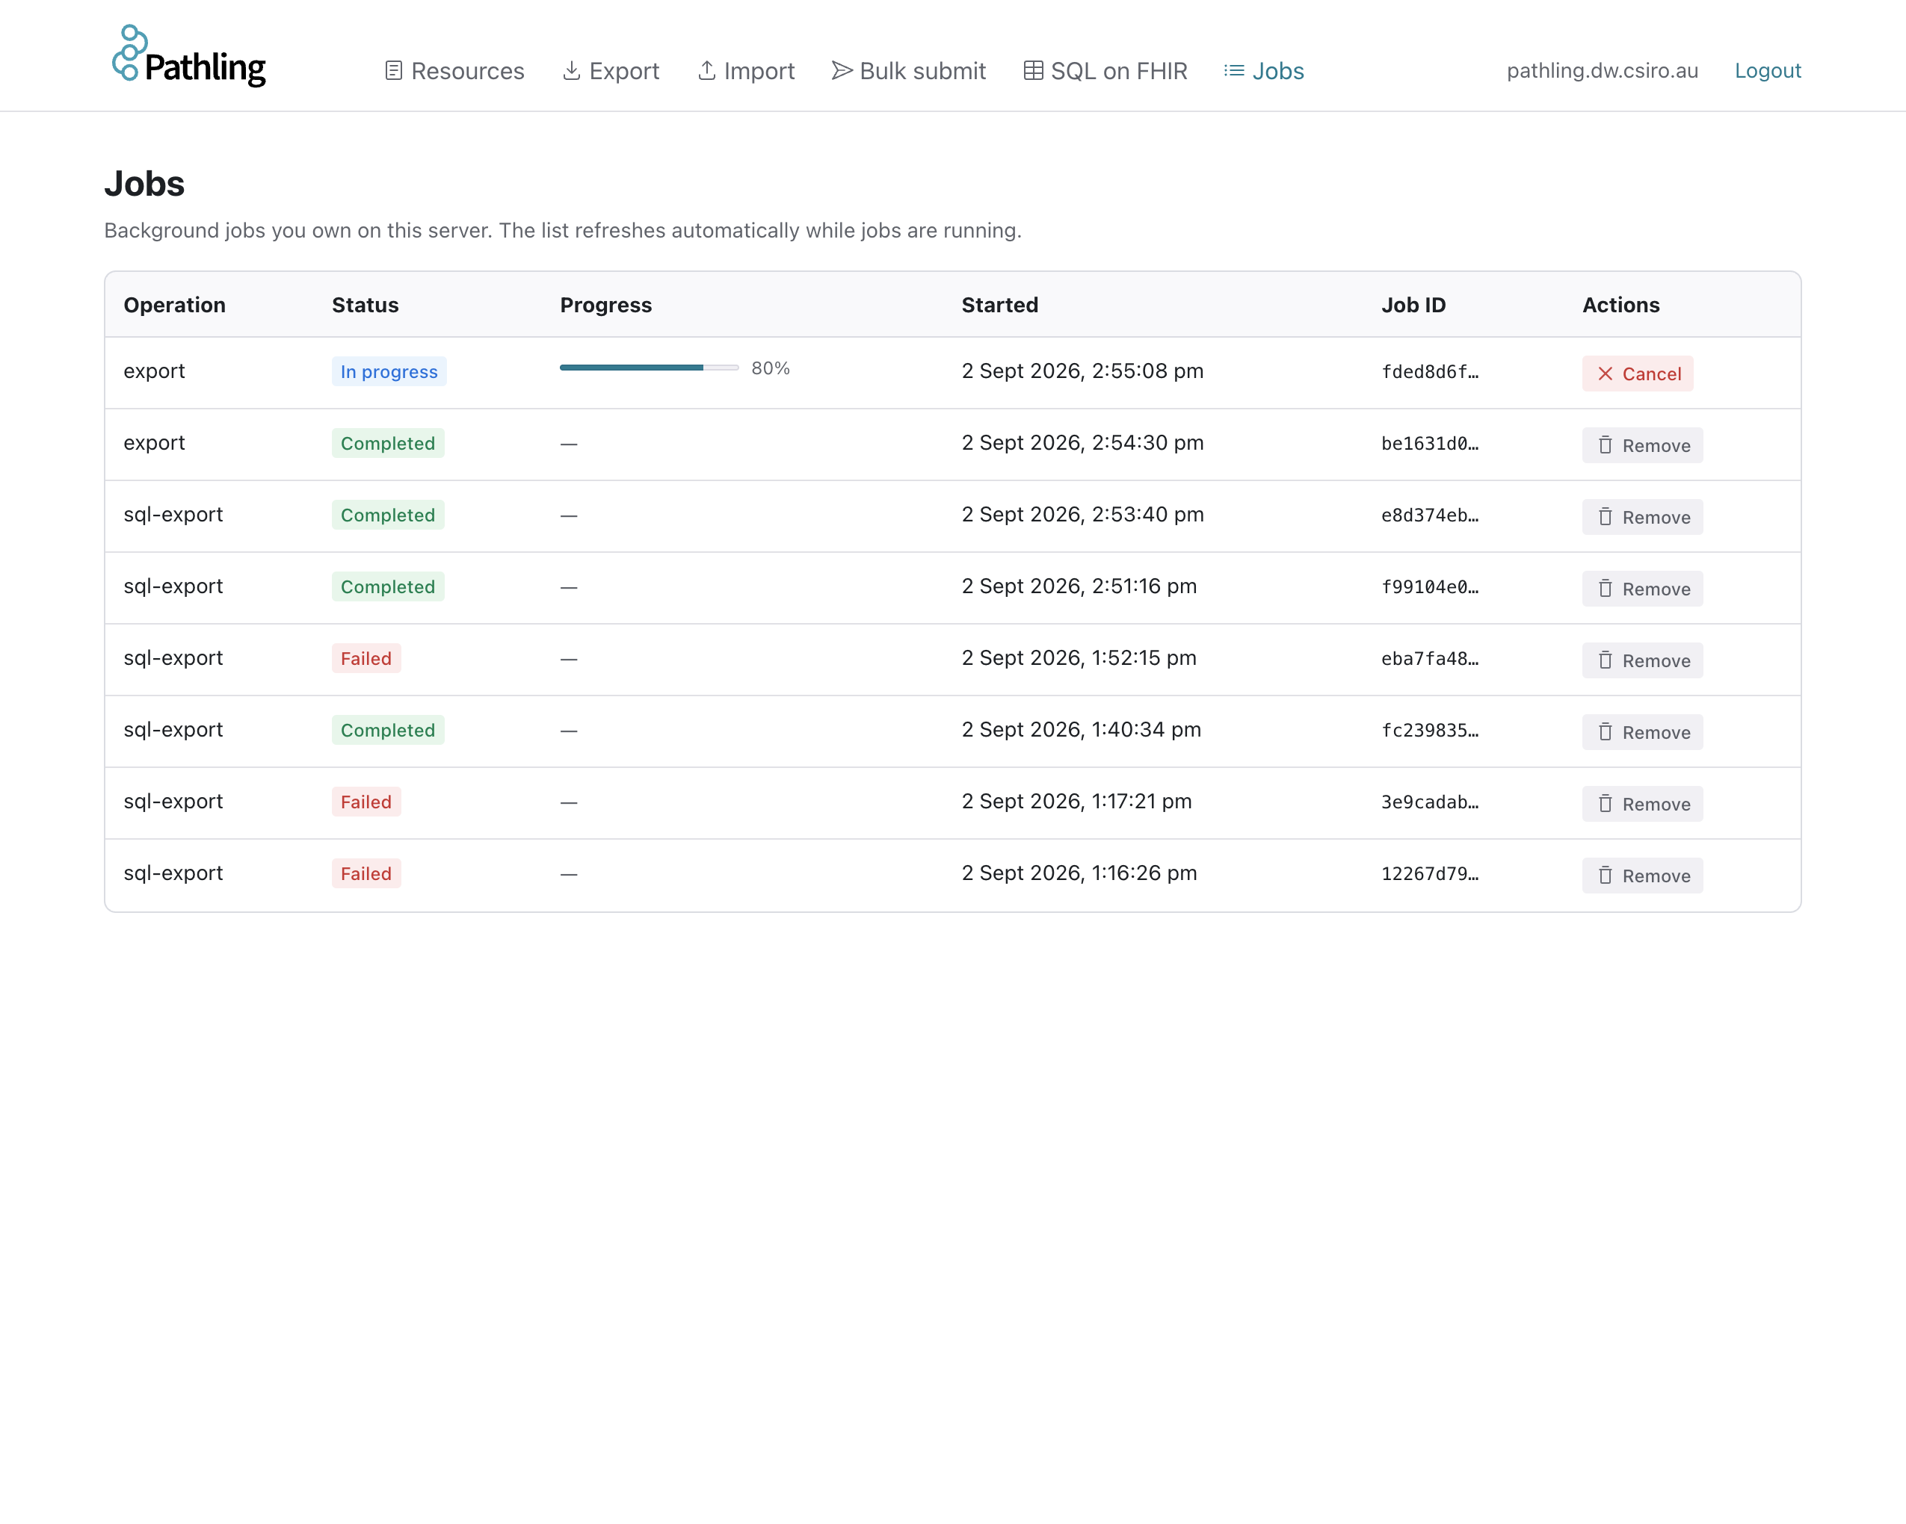This screenshot has width=1906, height=1524.
Task: Click the Started column header
Action: pyautogui.click(x=1000, y=305)
